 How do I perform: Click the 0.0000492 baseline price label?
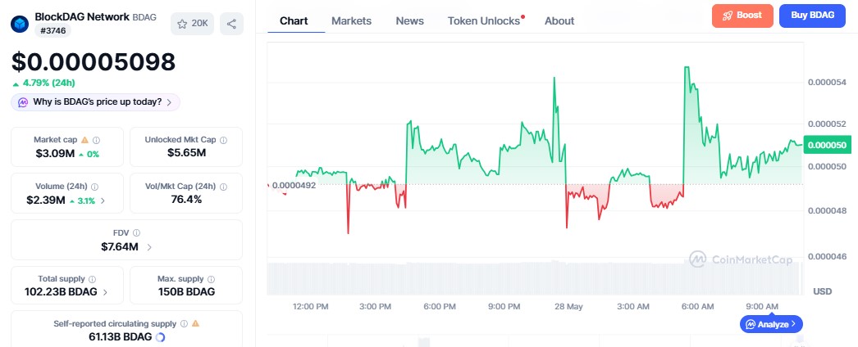click(x=293, y=185)
